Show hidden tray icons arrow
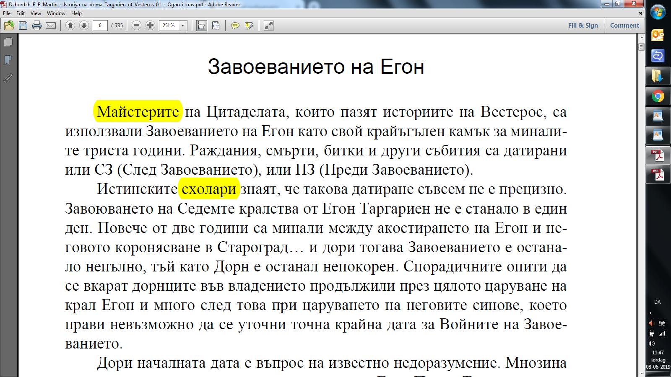This screenshot has height=377, width=671. (650, 313)
